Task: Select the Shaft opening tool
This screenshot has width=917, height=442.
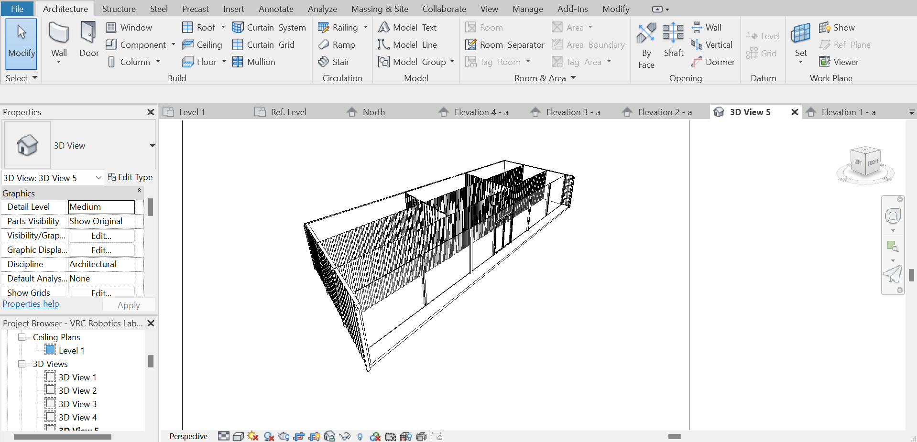Action: coord(673,40)
